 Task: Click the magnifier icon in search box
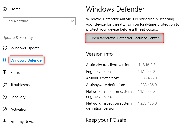click(72, 21)
